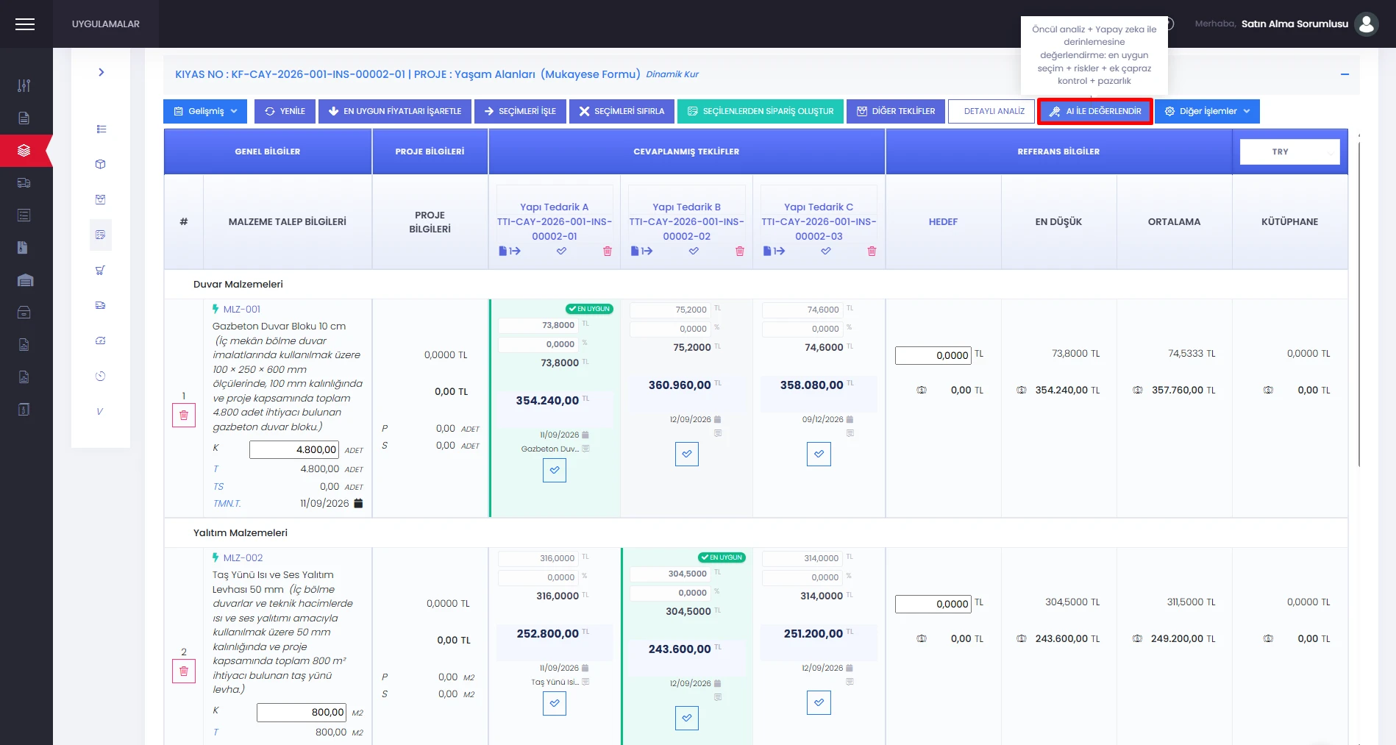The width and height of the screenshot is (1396, 745).
Task: Open the cube package icon in secondary sidebar
Action: pyautogui.click(x=101, y=164)
